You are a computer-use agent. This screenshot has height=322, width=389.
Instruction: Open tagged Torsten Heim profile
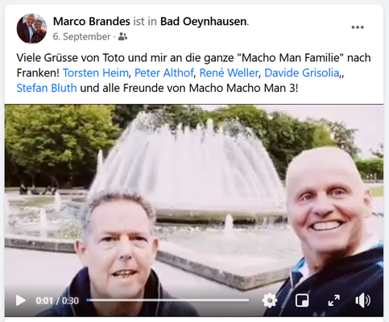coord(96,72)
